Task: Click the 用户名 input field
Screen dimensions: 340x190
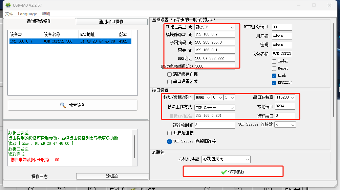Action: click(x=282, y=36)
